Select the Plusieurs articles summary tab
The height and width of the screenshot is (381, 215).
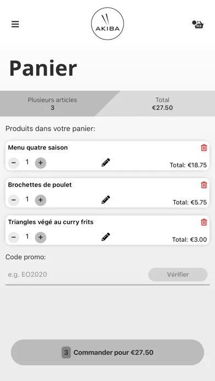pyautogui.click(x=52, y=104)
